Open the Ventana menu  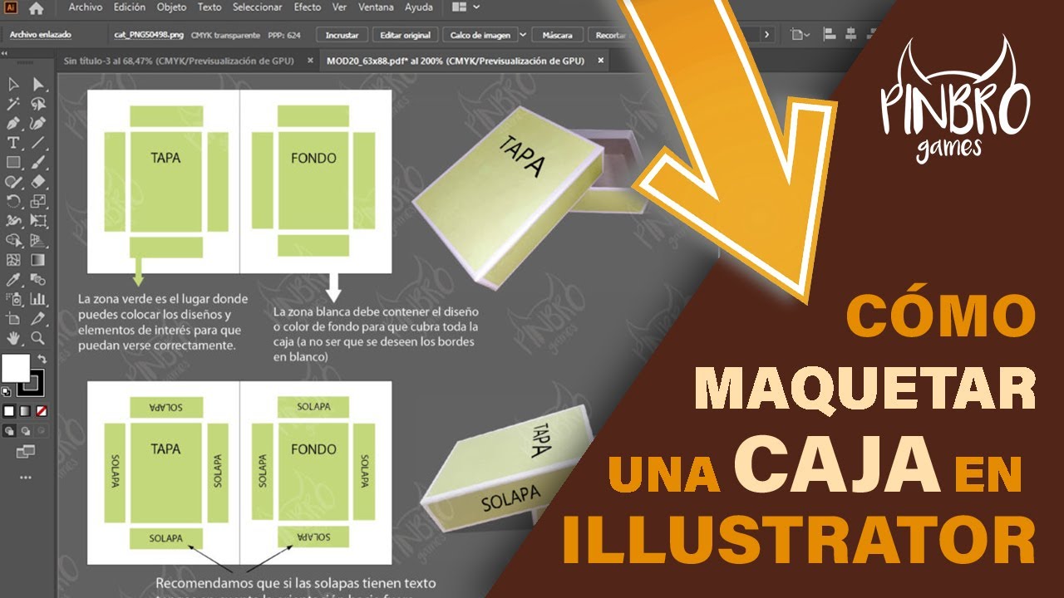click(376, 7)
